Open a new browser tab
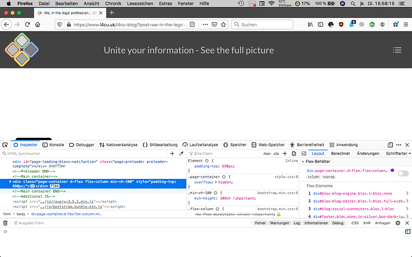Viewport: 412px width, 257px height. coord(112,13)
